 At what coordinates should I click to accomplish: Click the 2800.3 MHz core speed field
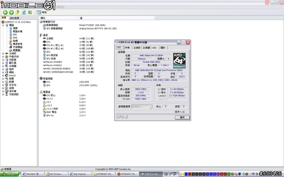click(x=141, y=89)
